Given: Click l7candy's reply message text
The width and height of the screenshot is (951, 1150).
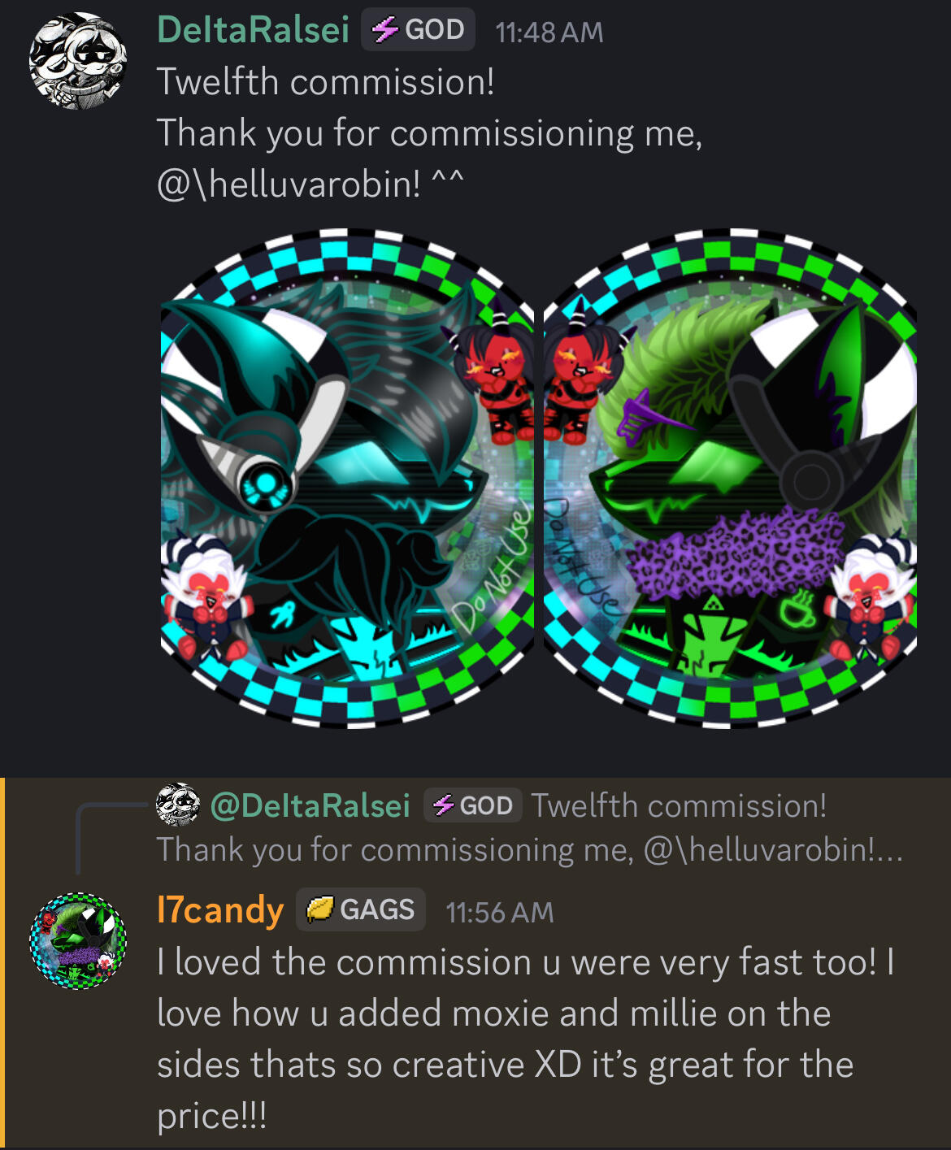Looking at the screenshot, I should (x=526, y=1039).
